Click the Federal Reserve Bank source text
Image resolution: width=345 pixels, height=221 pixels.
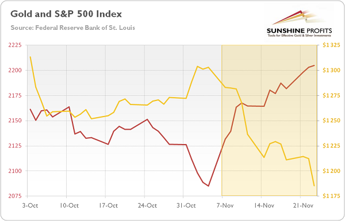click(73, 28)
